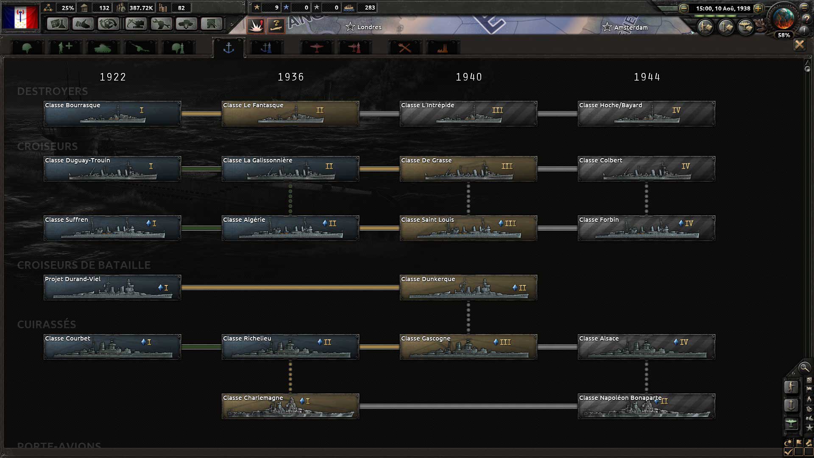The image size is (814, 458).
Task: Select Classe Napoléon Bonaparte battleship technology
Action: pyautogui.click(x=647, y=406)
